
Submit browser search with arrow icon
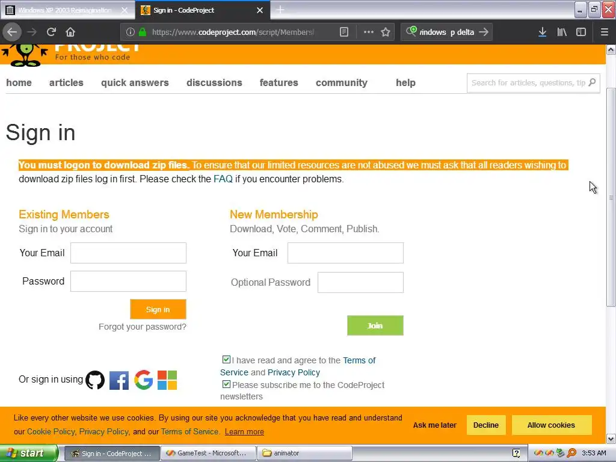pos(484,32)
